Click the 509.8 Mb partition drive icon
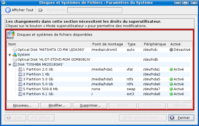 (x=20, y=89)
